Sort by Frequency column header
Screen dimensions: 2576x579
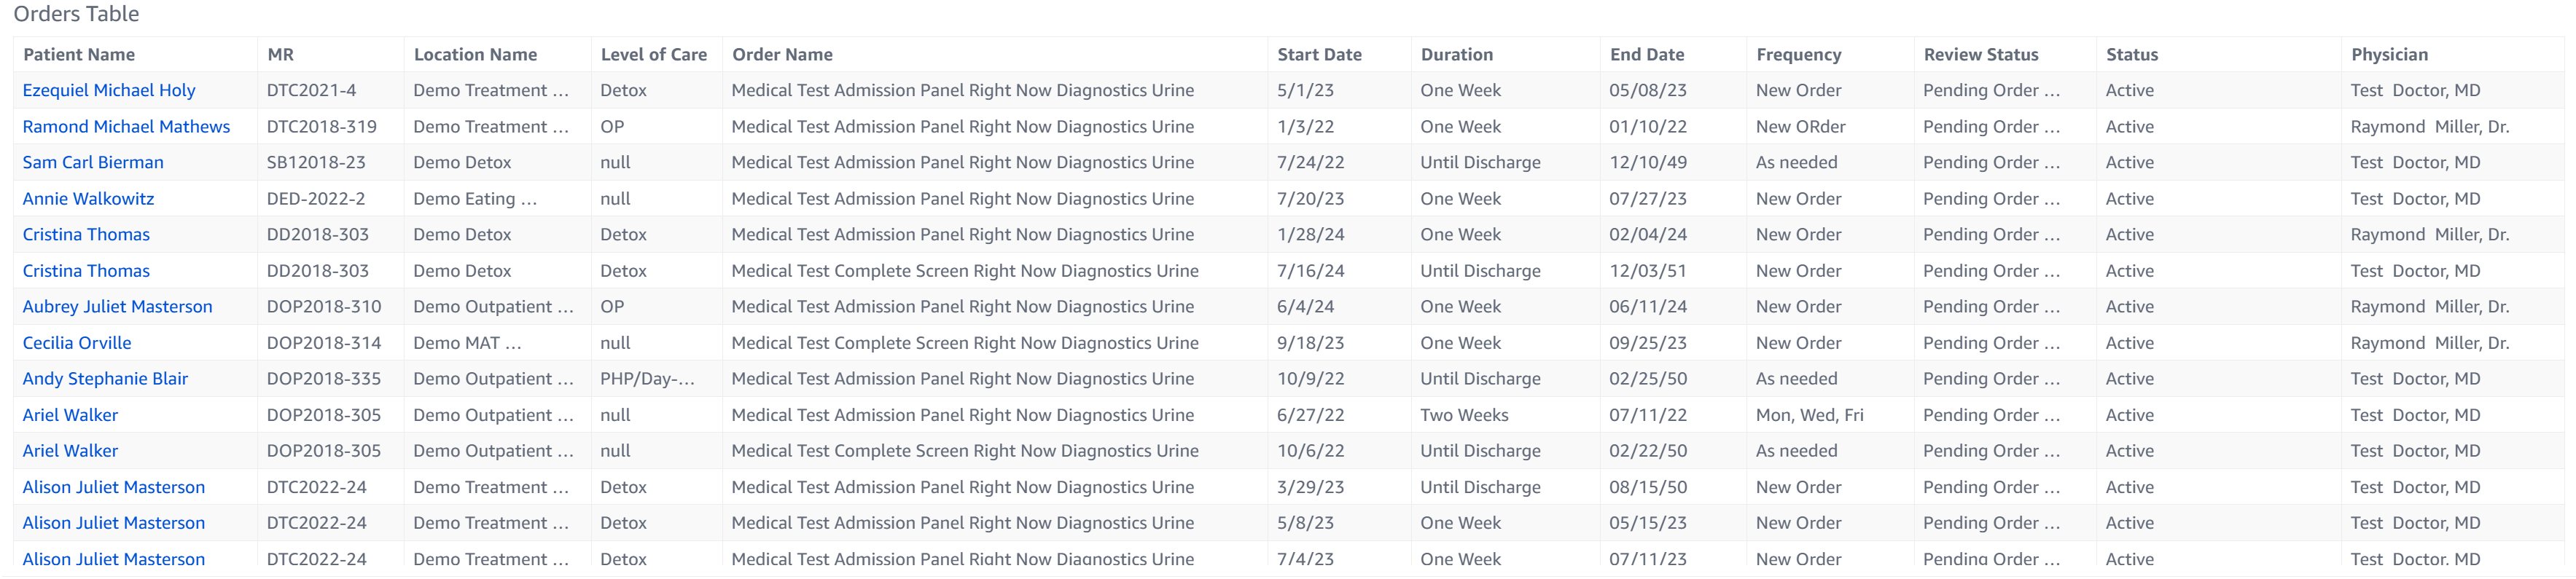coord(1798,55)
